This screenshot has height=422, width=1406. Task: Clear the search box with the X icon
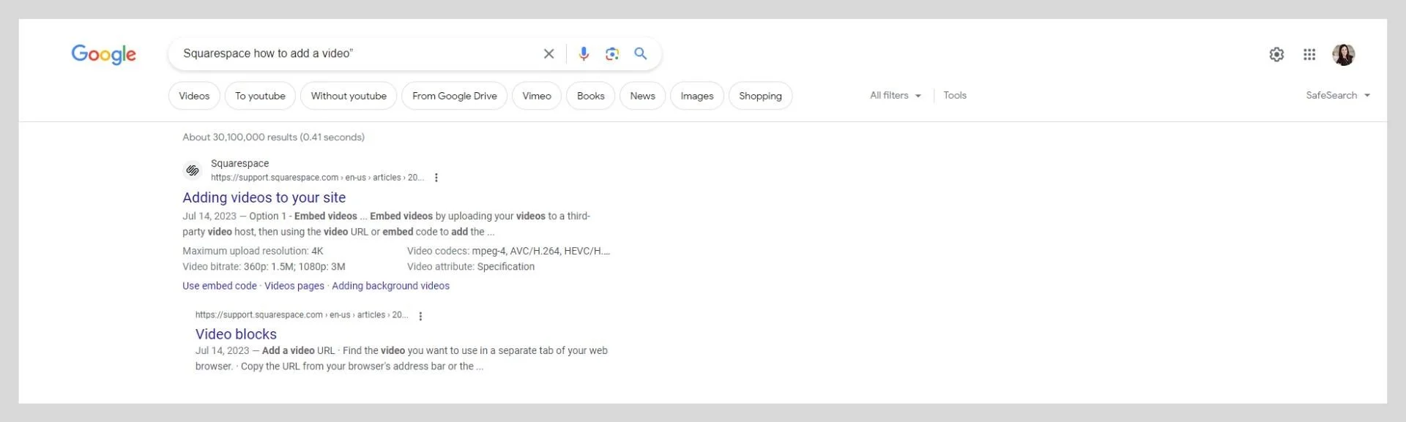point(548,53)
